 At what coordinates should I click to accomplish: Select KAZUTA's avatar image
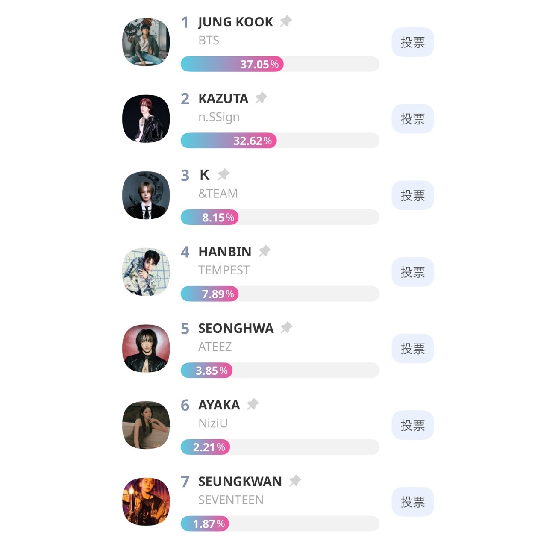(x=146, y=119)
